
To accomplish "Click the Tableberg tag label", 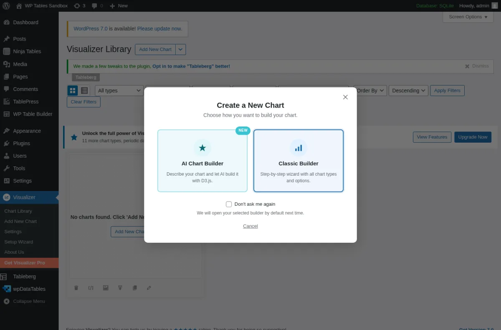I will [86, 78].
